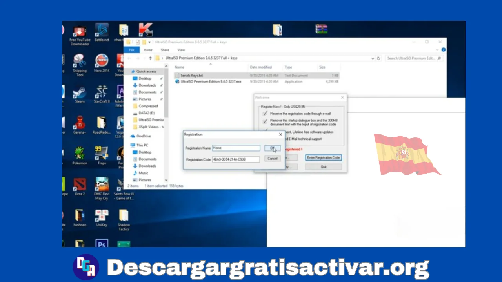
Task: Switch to the Home ribbon tab
Action: pos(148,50)
